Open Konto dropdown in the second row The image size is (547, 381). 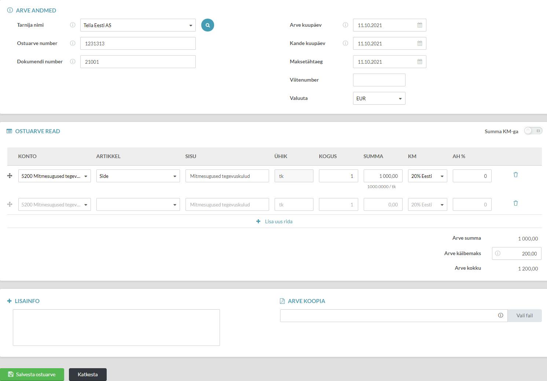pos(55,205)
